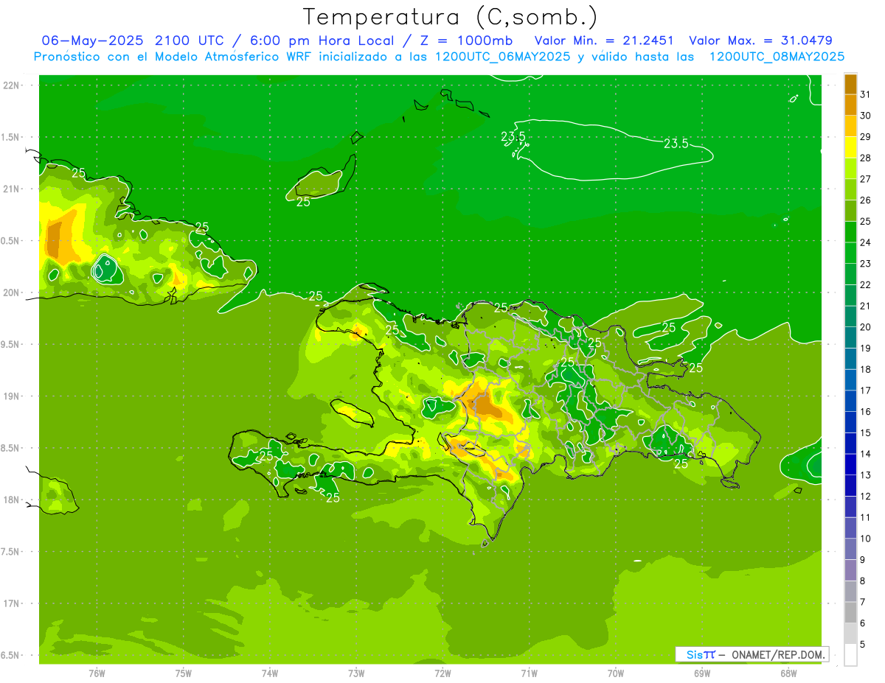Click the '21N' latitude axis label
Screen dimensions: 885x683
point(13,189)
